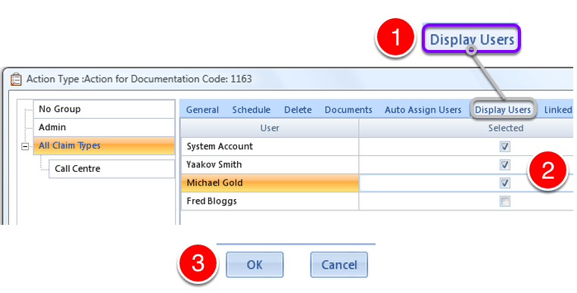Go to the Documents tab

[348, 110]
